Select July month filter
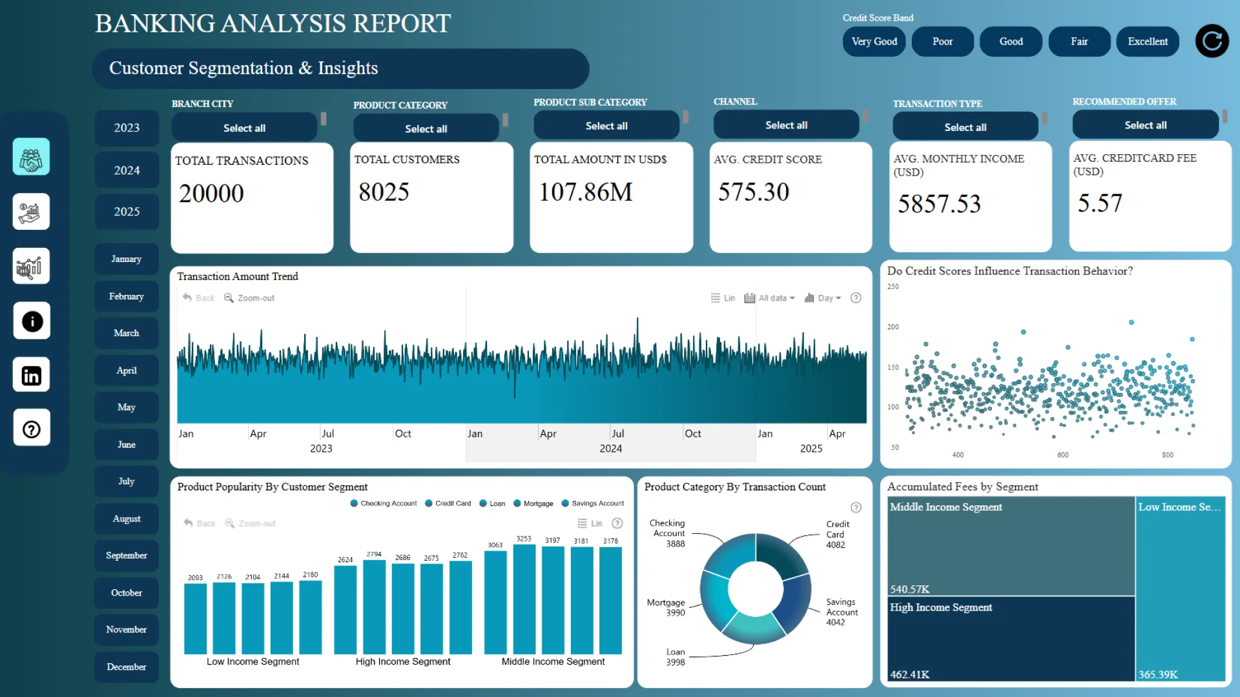This screenshot has width=1240, height=697. click(127, 481)
